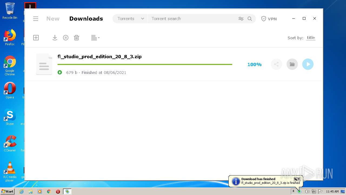Delete download with trash icon
Screen dimensions: 346x195
click(76, 38)
